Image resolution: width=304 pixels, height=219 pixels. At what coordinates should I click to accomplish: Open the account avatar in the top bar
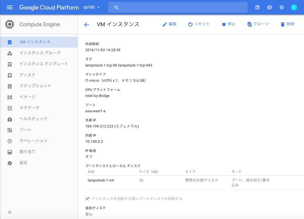[293, 7]
